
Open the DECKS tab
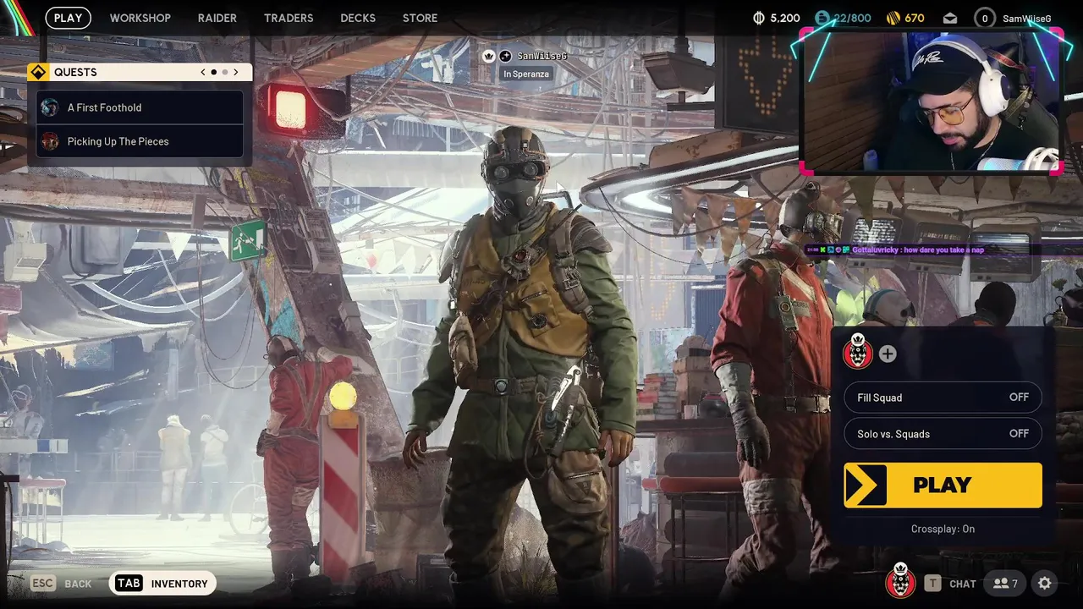(358, 18)
